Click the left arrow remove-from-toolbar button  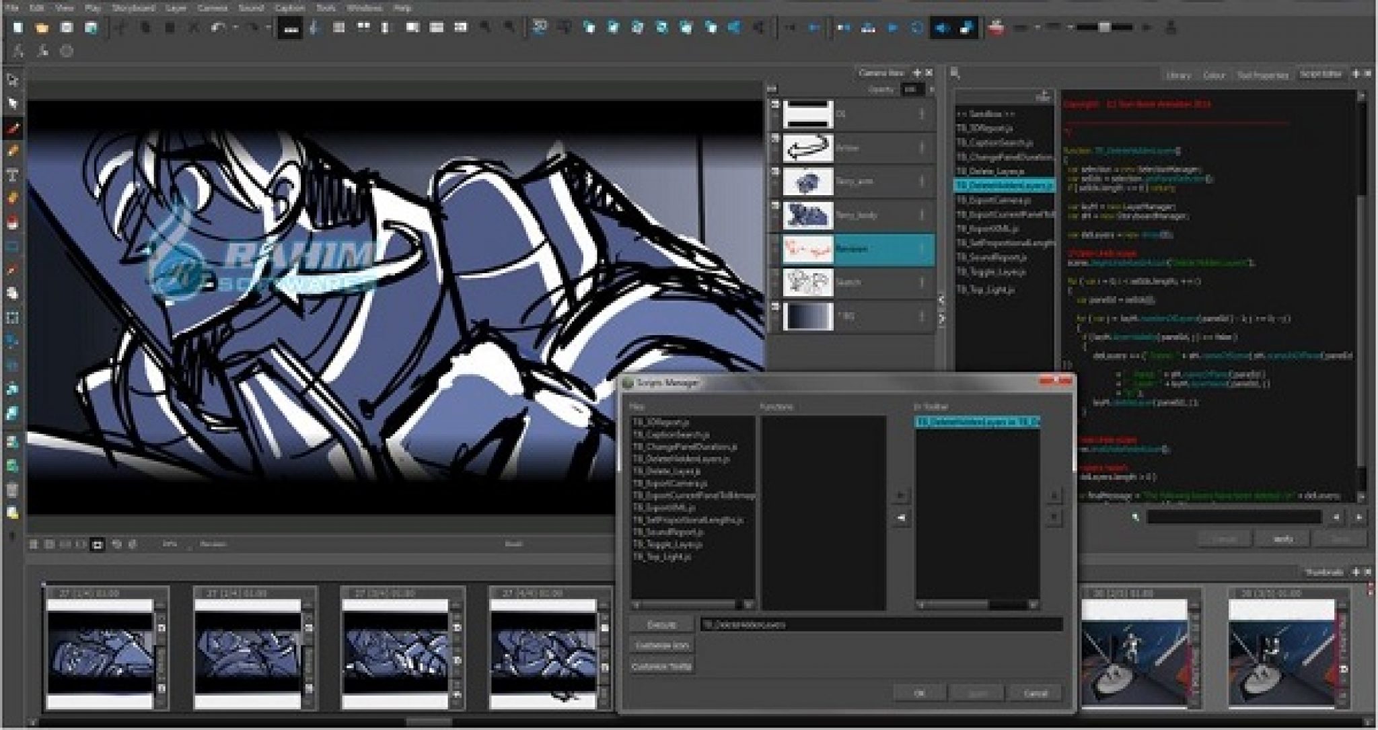tap(902, 517)
